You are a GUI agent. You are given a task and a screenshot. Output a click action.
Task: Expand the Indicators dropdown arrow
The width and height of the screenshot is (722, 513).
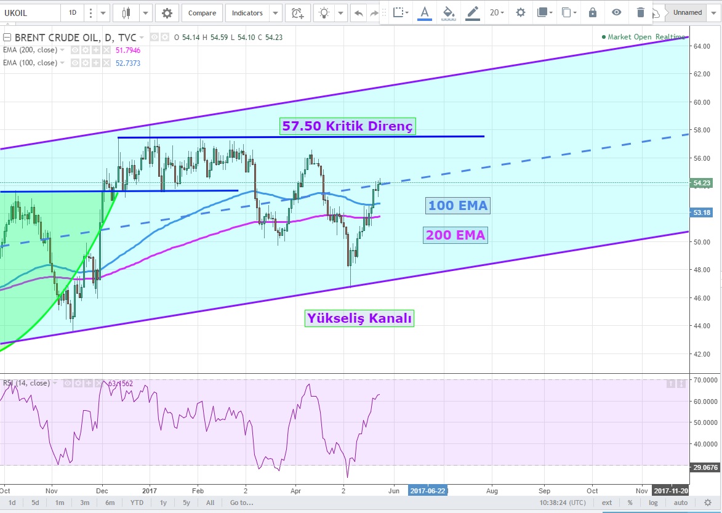pyautogui.click(x=276, y=13)
